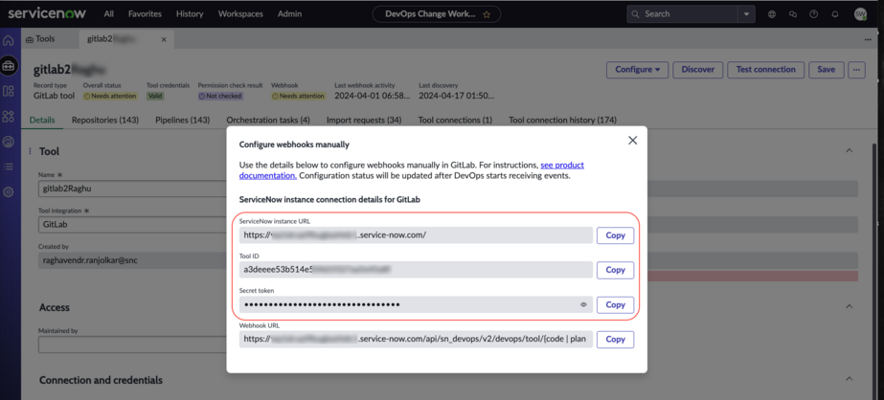Close the Configure webhooks dialog
Image resolution: width=884 pixels, height=400 pixels.
point(632,141)
